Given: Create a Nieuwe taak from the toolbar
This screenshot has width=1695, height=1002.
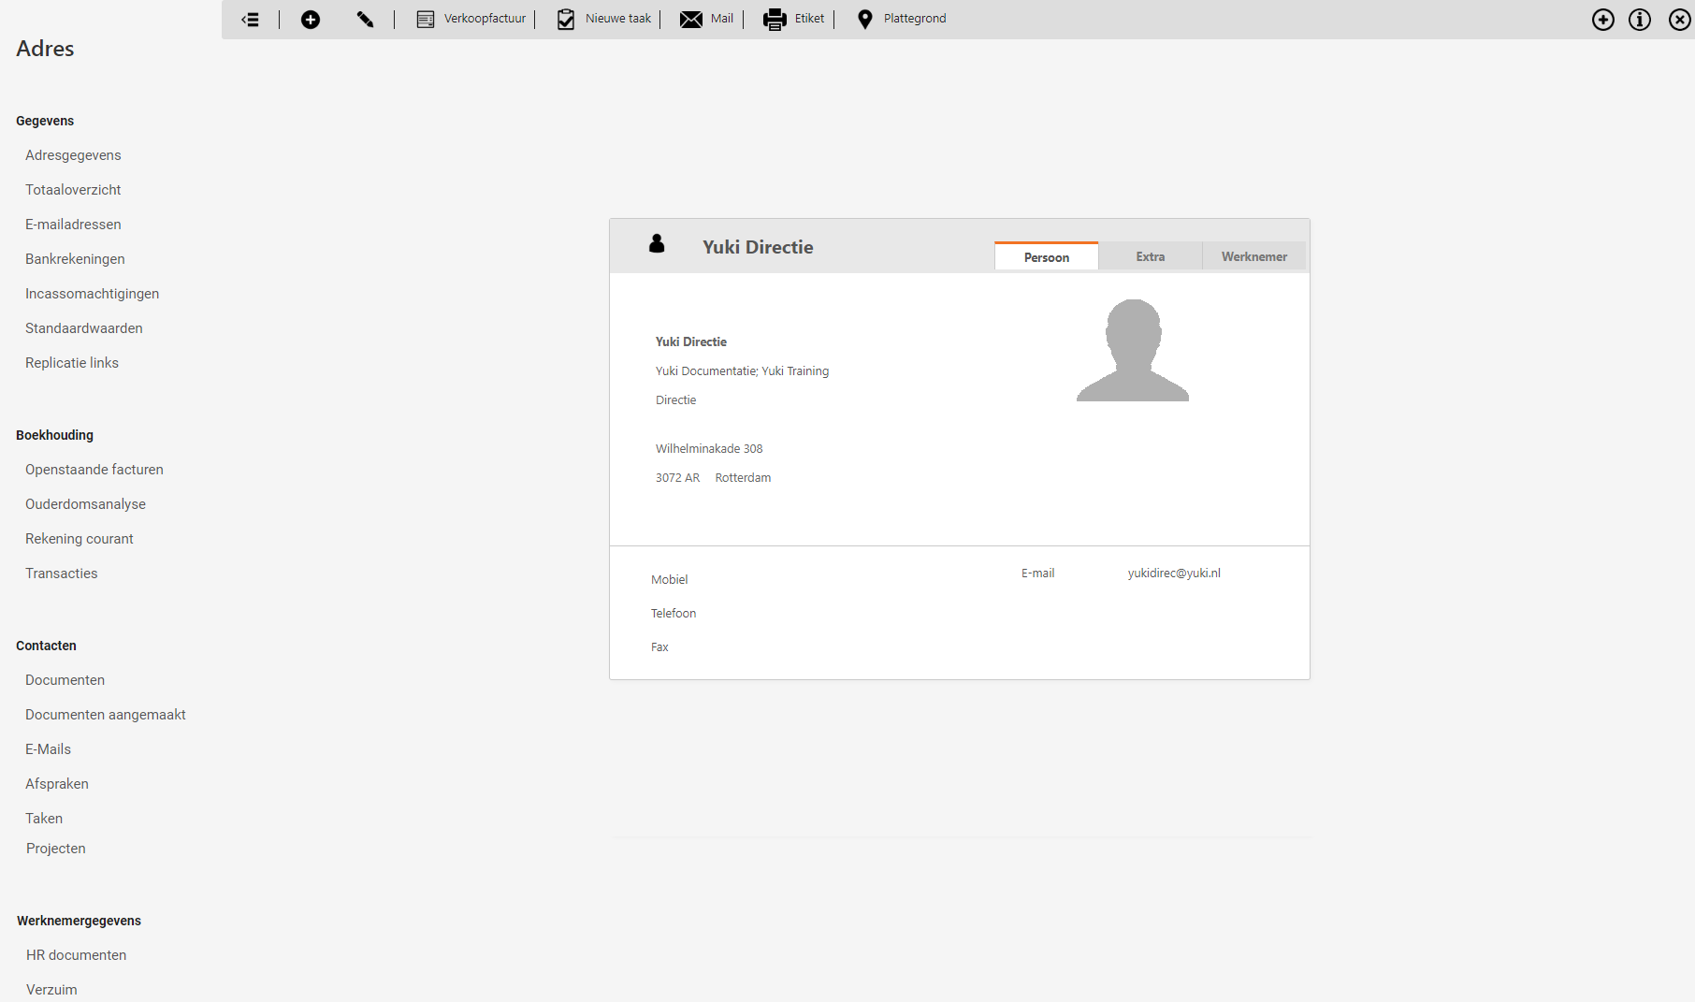Looking at the screenshot, I should 618,19.
